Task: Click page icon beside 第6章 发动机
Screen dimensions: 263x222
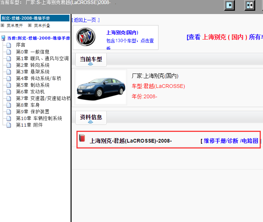Action: click(9, 92)
